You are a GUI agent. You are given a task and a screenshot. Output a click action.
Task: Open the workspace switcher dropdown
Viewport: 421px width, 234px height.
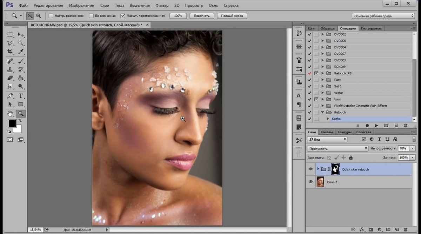[x=383, y=16]
